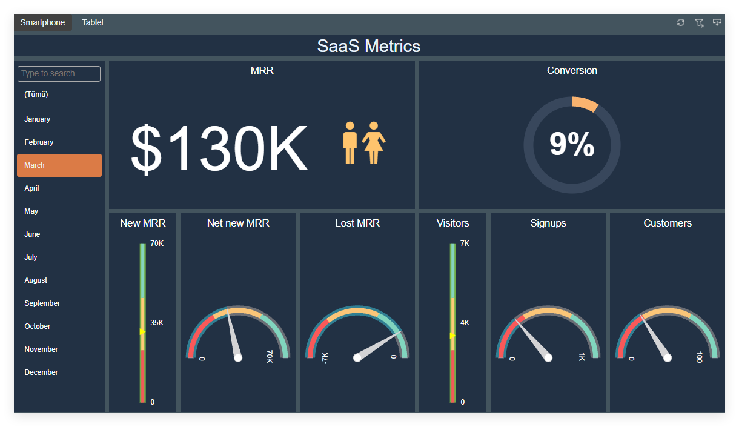
Task: Select the highlighted March filter item
Action: tap(59, 165)
